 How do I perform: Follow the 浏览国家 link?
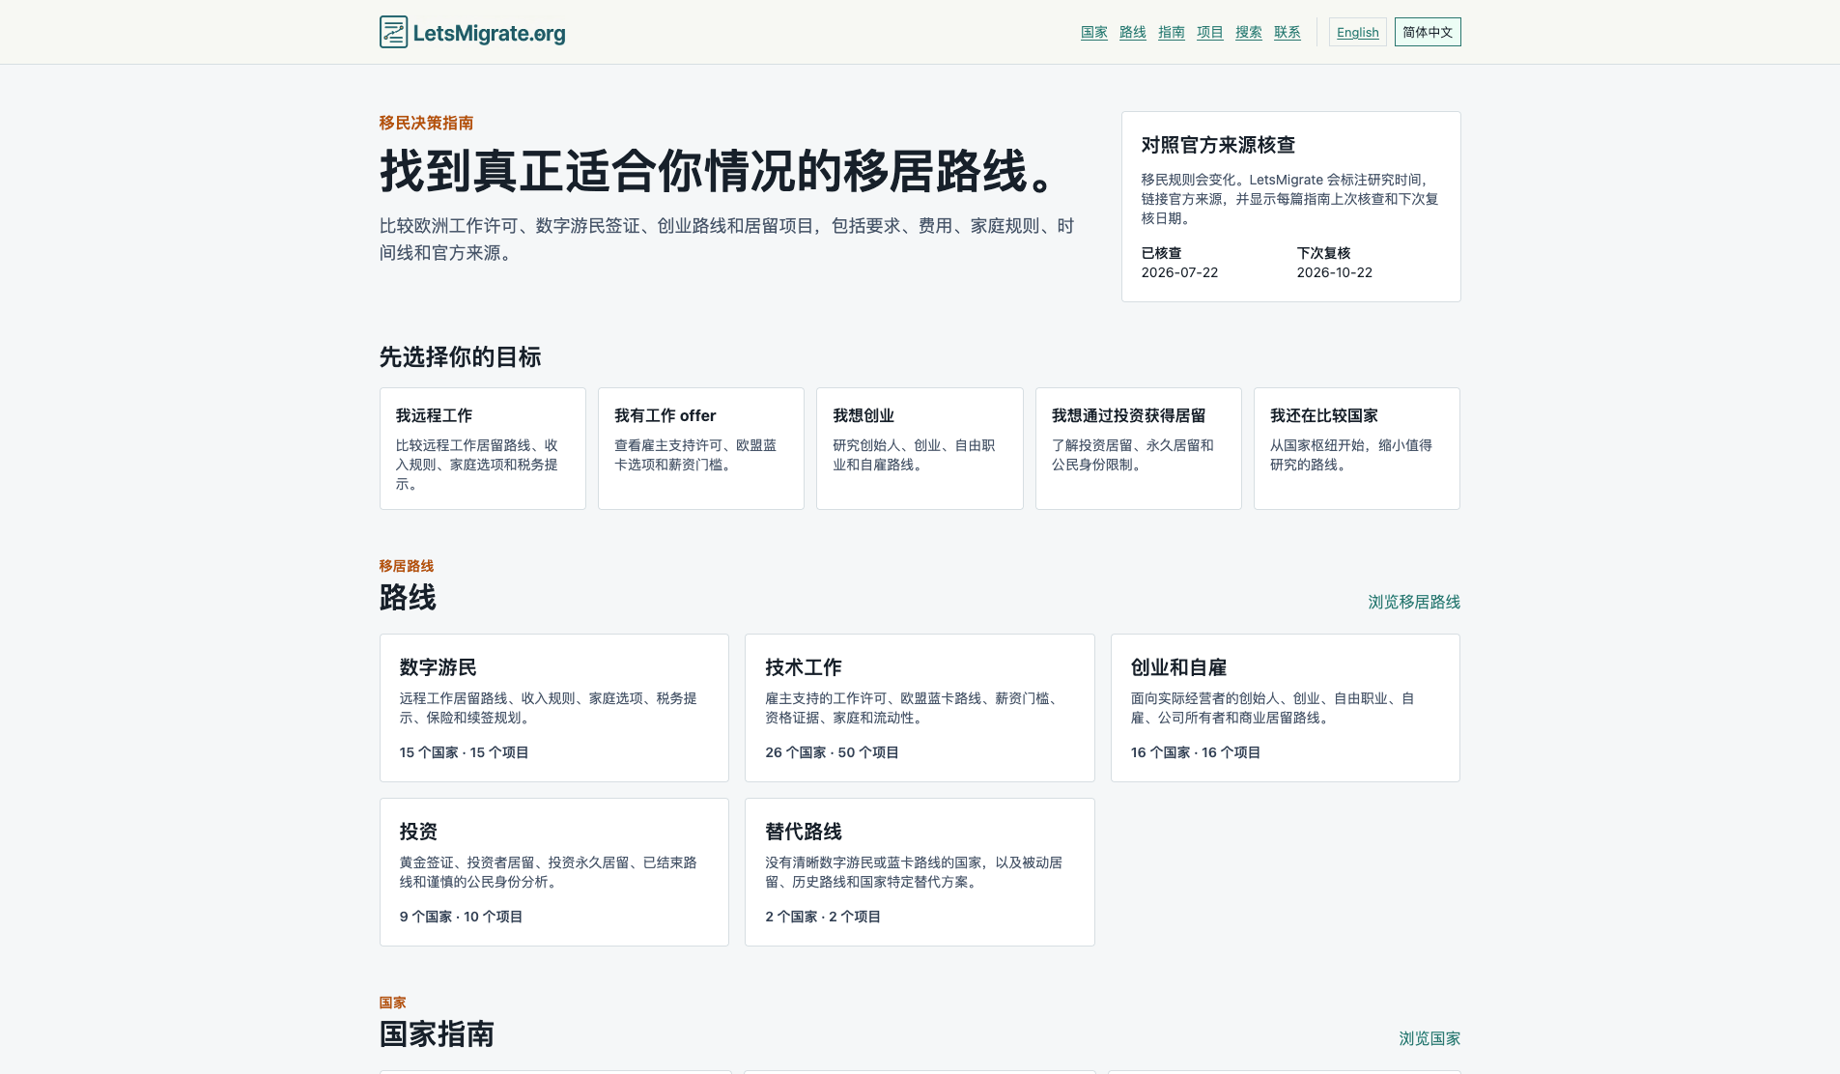[1430, 1038]
